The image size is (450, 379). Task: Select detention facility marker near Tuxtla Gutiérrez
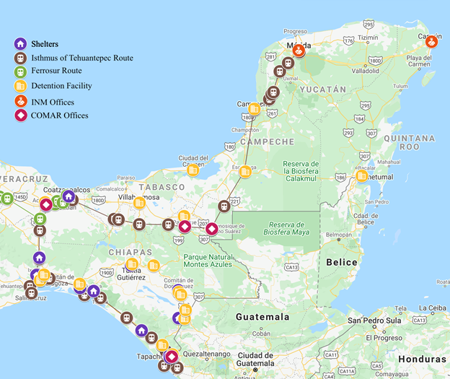132,263
